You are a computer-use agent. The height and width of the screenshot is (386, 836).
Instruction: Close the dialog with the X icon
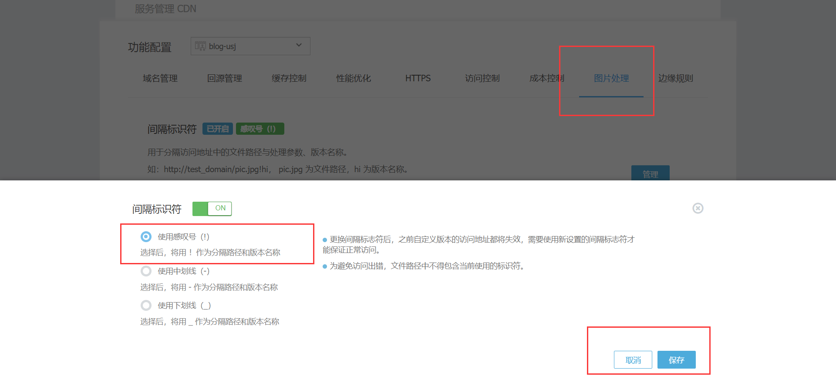point(698,208)
